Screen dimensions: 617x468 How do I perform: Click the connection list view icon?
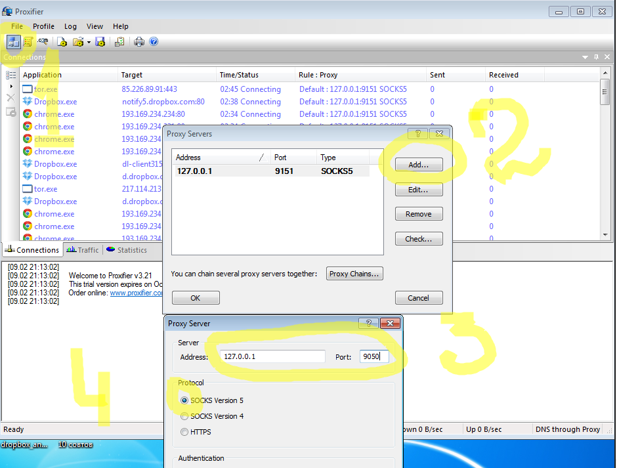11,75
